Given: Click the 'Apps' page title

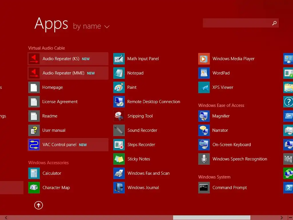Looking at the screenshot, I should point(52,24).
